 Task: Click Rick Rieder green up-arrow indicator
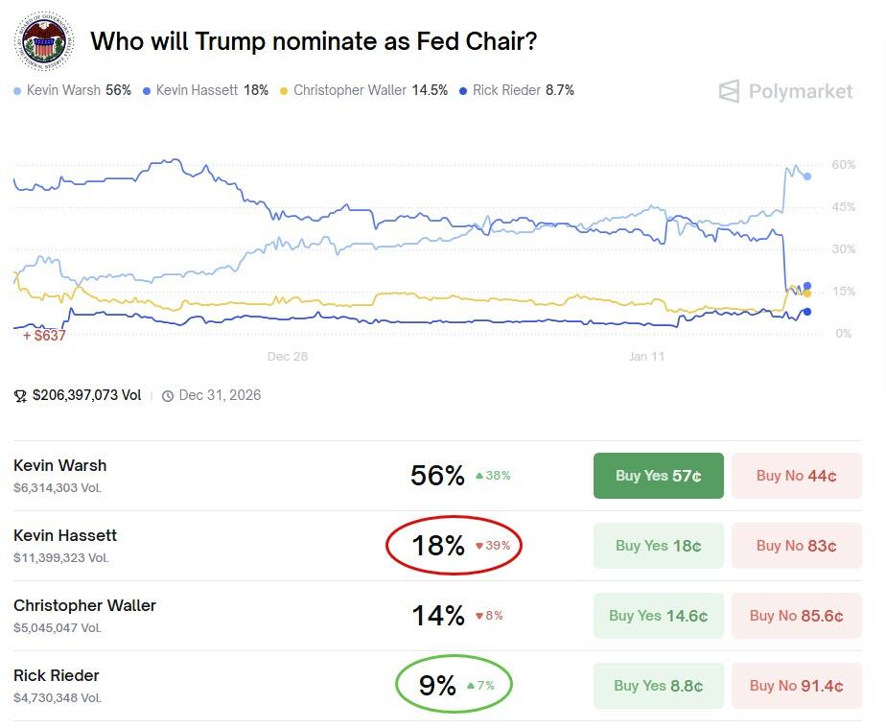pos(470,686)
